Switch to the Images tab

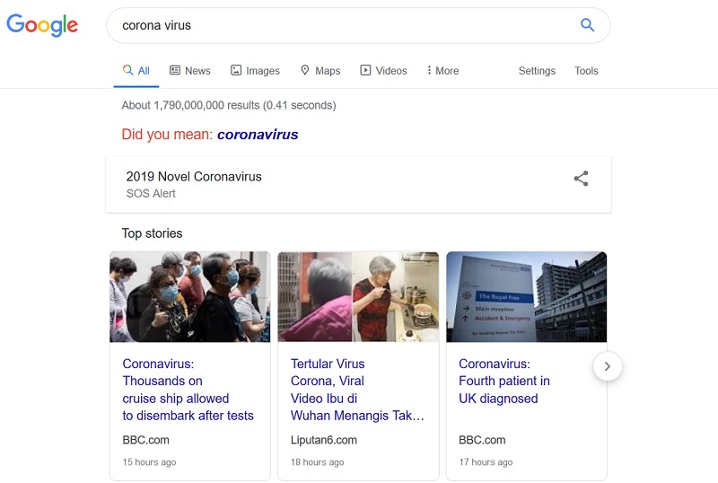click(x=255, y=71)
